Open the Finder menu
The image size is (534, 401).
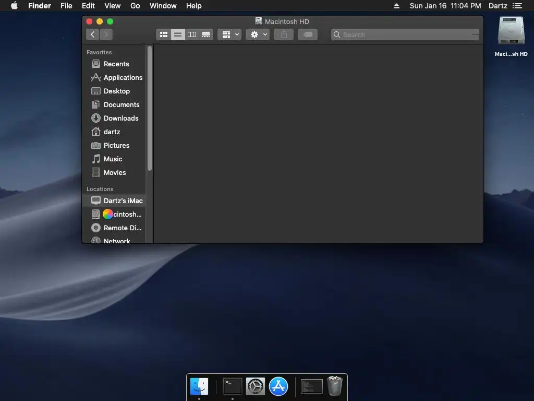click(x=40, y=6)
